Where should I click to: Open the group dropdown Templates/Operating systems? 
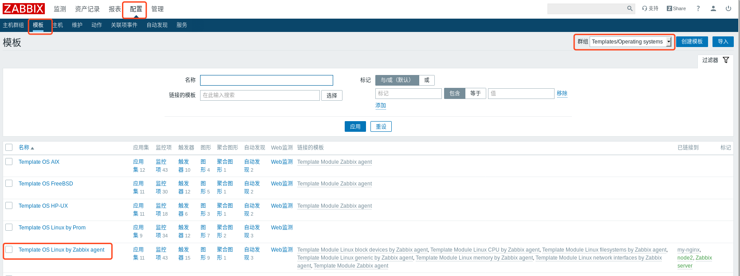click(x=630, y=42)
